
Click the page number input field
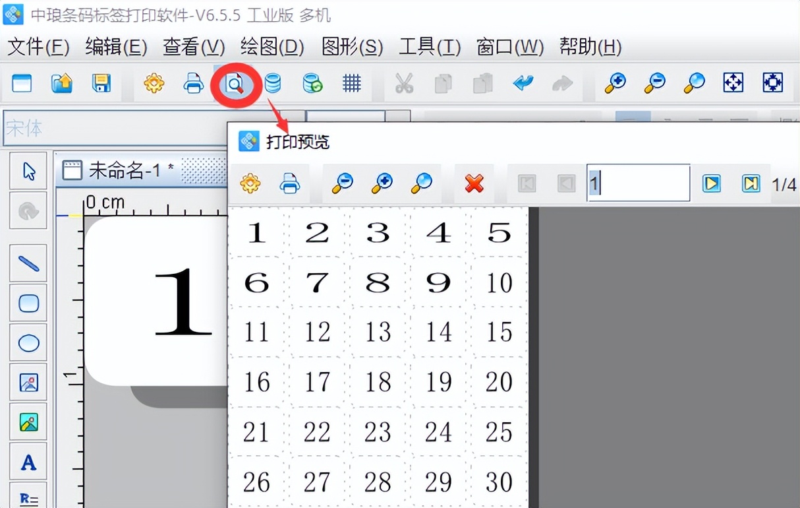click(x=637, y=183)
